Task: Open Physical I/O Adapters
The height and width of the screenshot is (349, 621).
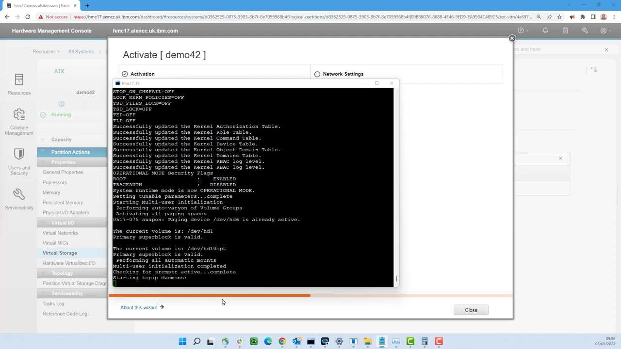Action: coord(65,212)
